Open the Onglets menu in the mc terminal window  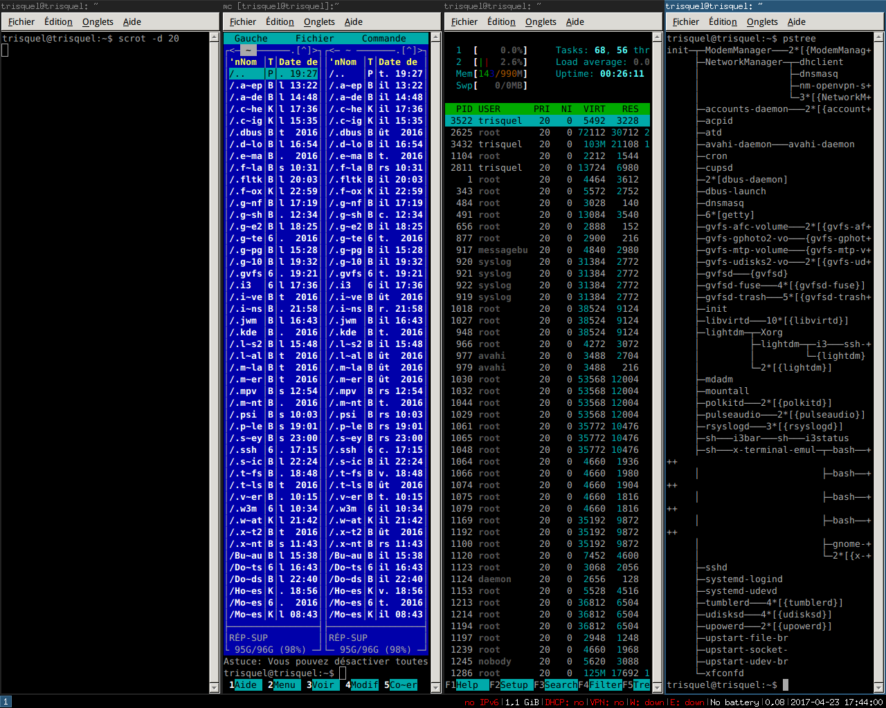tap(319, 21)
